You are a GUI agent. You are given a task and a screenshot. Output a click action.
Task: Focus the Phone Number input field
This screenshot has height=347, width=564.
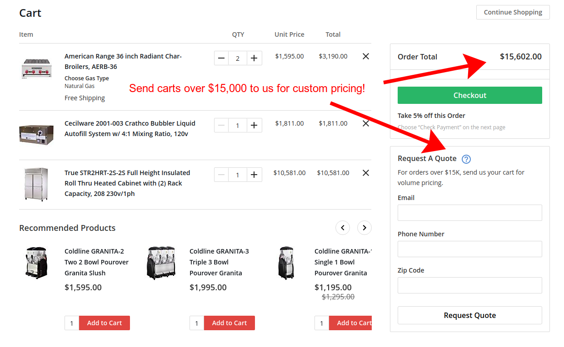click(470, 249)
